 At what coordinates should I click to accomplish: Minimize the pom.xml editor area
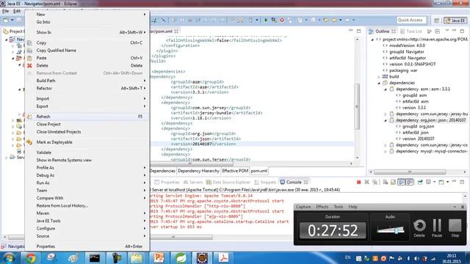coord(350,31)
